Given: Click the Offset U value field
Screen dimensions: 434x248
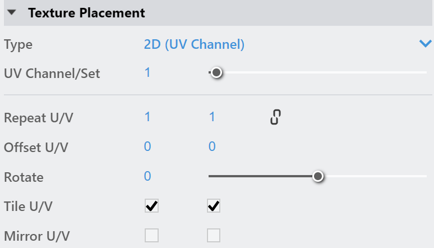Looking at the screenshot, I should (x=147, y=146).
